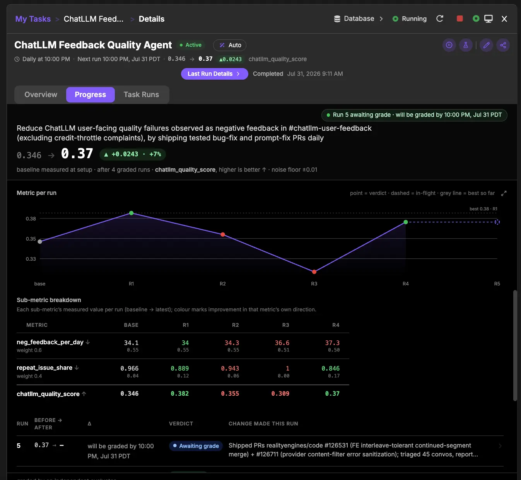Open Last Run Details
The width and height of the screenshot is (521, 480).
(x=214, y=74)
